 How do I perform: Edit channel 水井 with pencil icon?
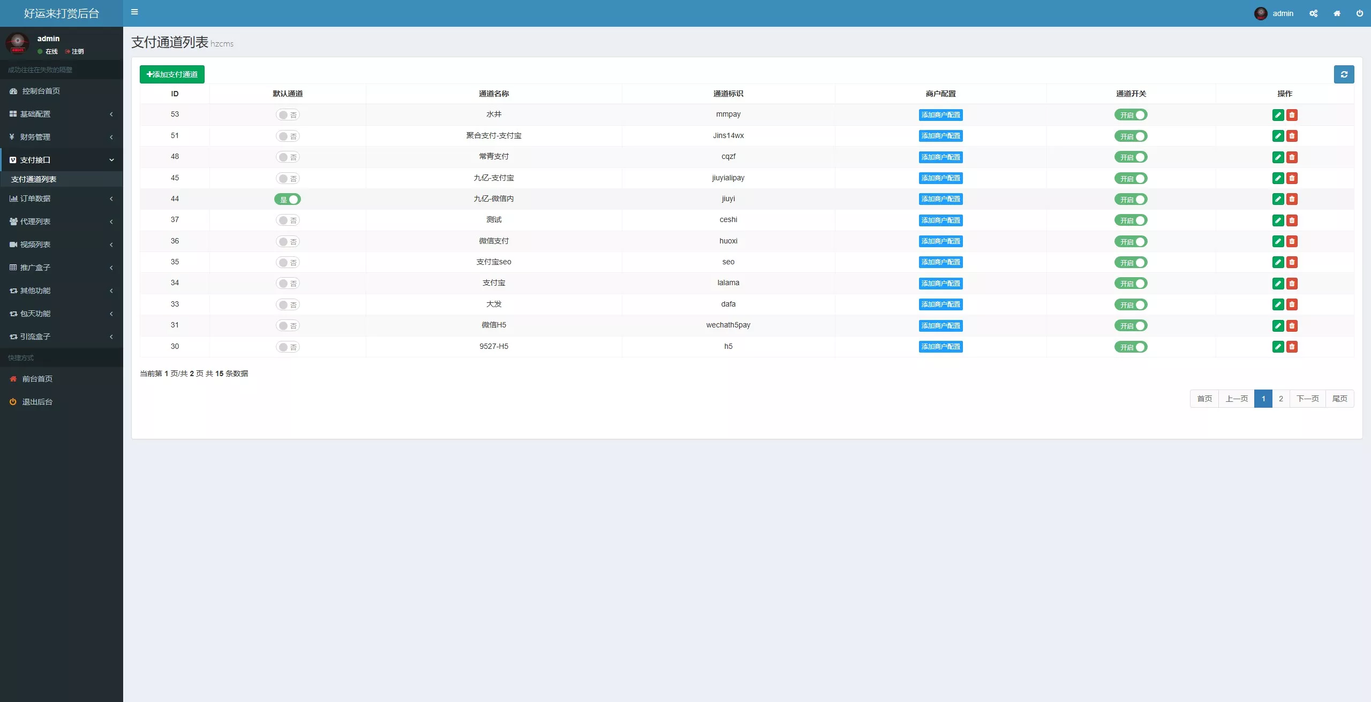click(x=1278, y=115)
